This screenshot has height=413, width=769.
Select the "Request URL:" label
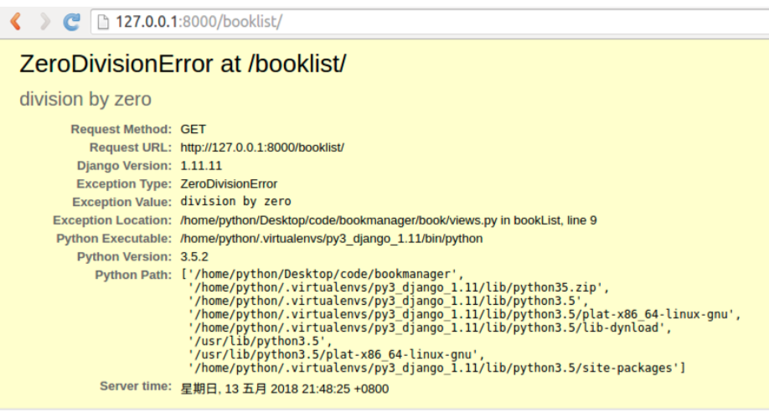(x=131, y=147)
